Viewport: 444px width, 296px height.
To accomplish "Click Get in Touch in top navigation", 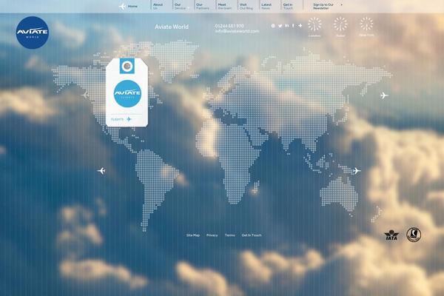I will pos(288,6).
